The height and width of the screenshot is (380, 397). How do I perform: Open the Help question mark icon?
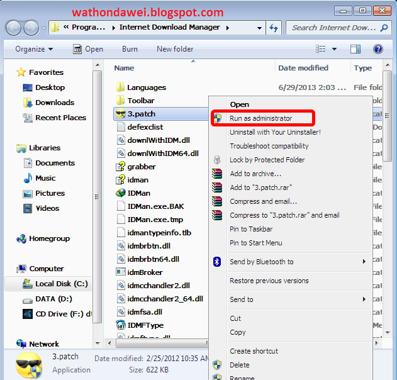(x=377, y=49)
